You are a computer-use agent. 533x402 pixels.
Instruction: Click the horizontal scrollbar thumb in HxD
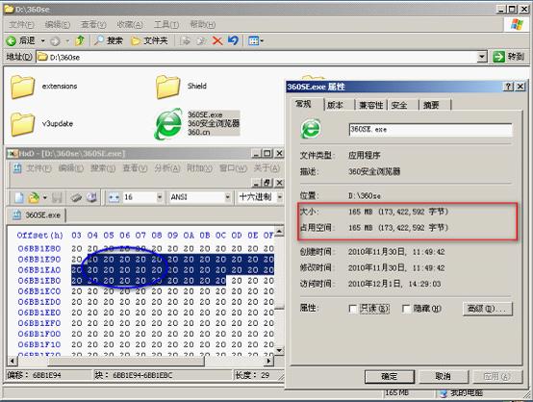point(126,361)
